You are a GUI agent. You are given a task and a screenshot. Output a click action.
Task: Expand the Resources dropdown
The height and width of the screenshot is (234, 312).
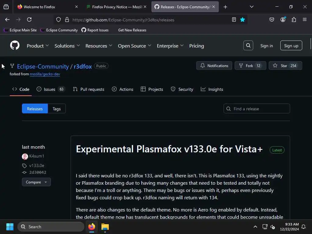coord(99,46)
